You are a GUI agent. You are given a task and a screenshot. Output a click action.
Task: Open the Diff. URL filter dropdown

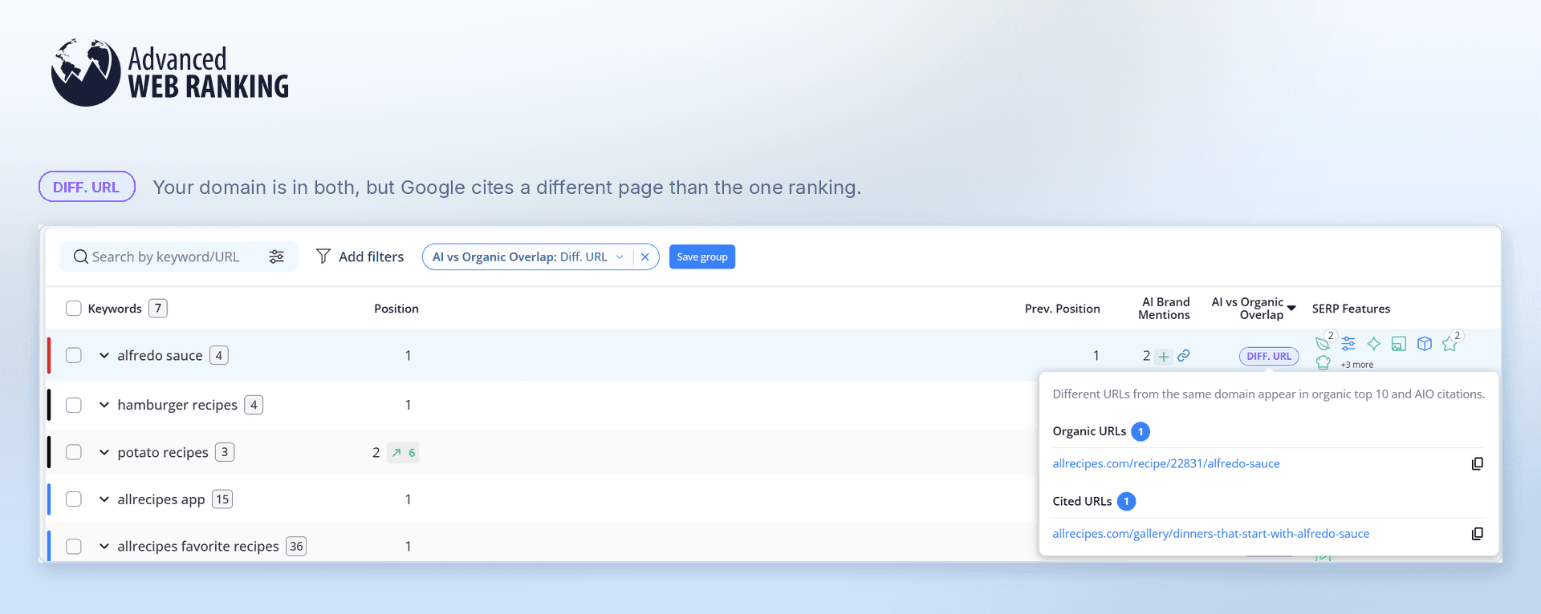click(620, 257)
